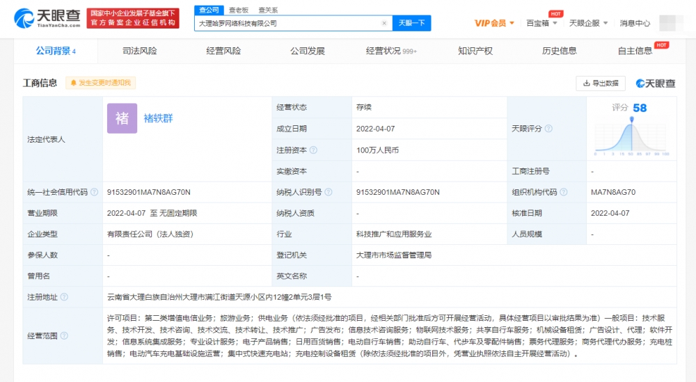Switch to 经营状况 tab
This screenshot has height=382, width=696.
[391, 51]
